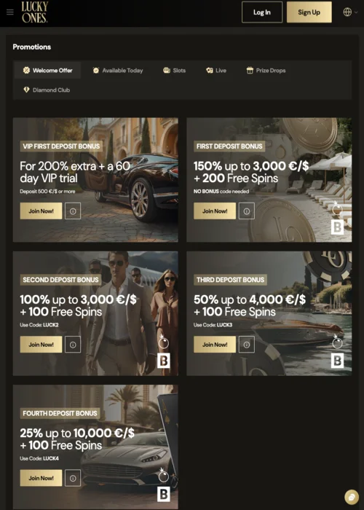Switch to the Slots tab
This screenshot has height=510, width=364.
(175, 70)
